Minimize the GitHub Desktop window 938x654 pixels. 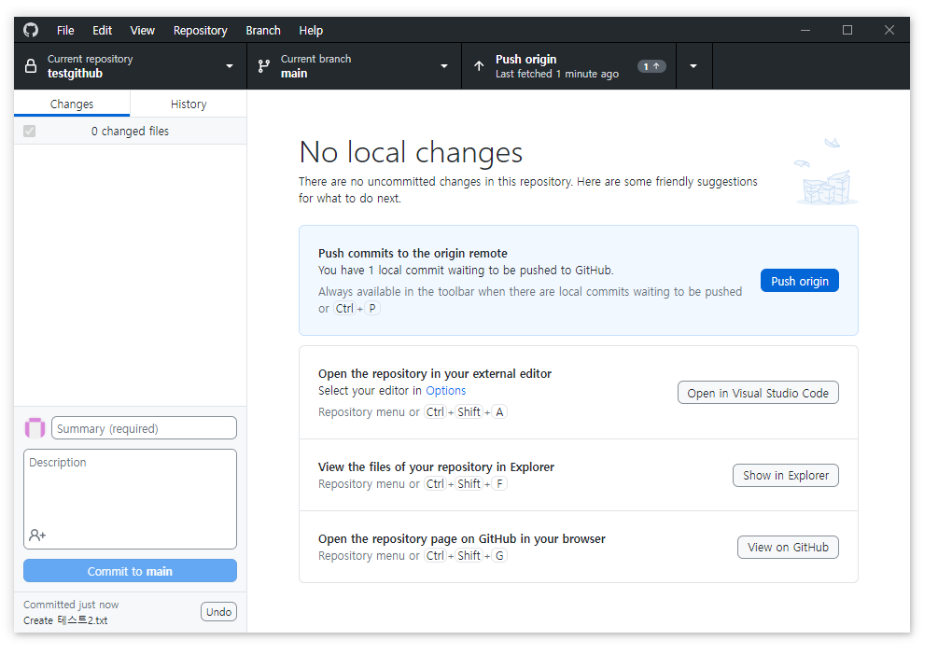[x=805, y=30]
